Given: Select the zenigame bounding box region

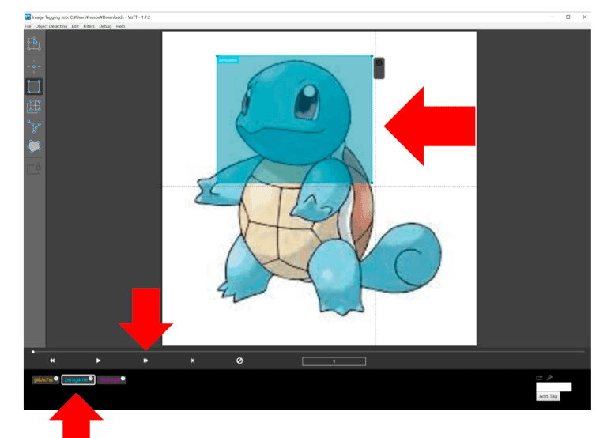Looking at the screenshot, I should pos(294,119).
